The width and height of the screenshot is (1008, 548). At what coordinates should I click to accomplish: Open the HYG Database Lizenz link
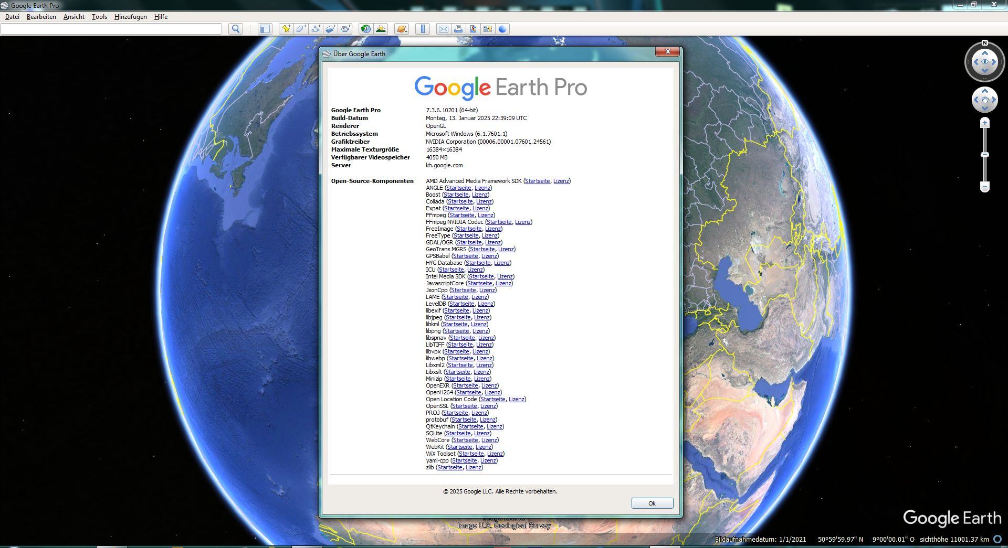(x=501, y=263)
